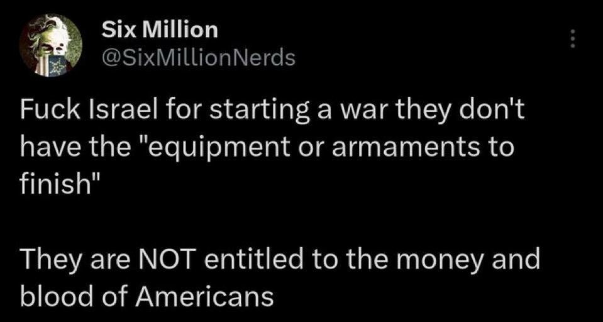Image resolution: width=603 pixels, height=322 pixels.
Task: Open the three-dot more options menu
Action: [573, 39]
